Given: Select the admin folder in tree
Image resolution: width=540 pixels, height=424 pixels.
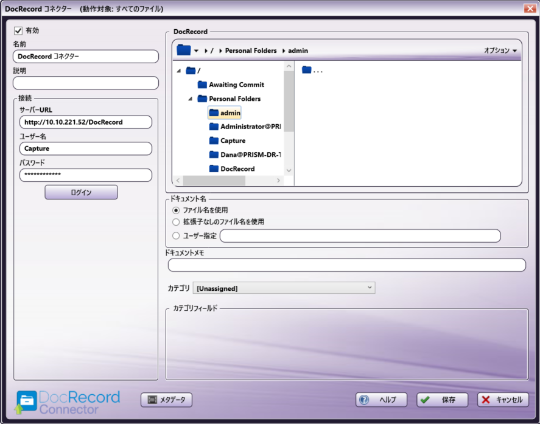Looking at the screenshot, I should point(225,113).
